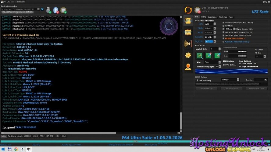Open the RPMB 0 dropdown
The height and width of the screenshot is (152, 271).
[x=238, y=80]
